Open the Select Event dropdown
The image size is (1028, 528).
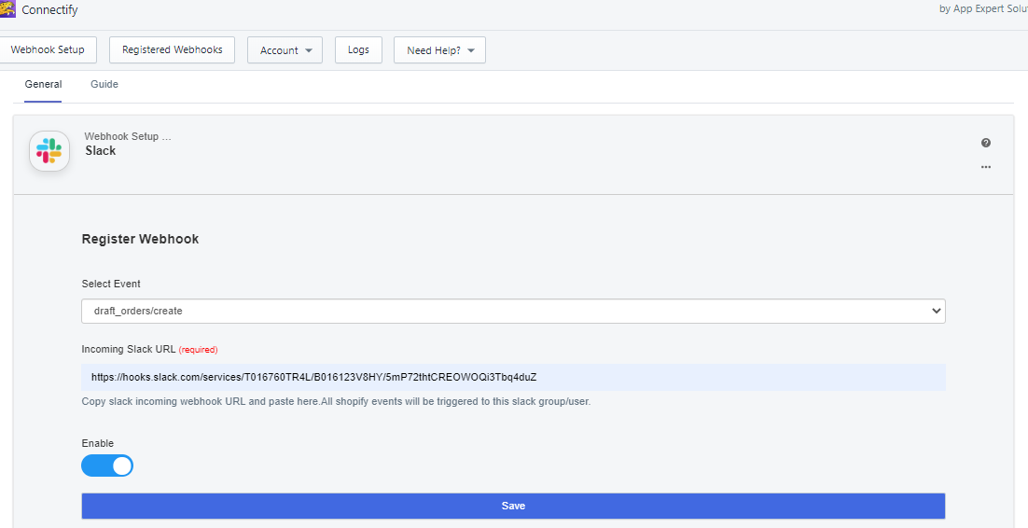coord(513,311)
